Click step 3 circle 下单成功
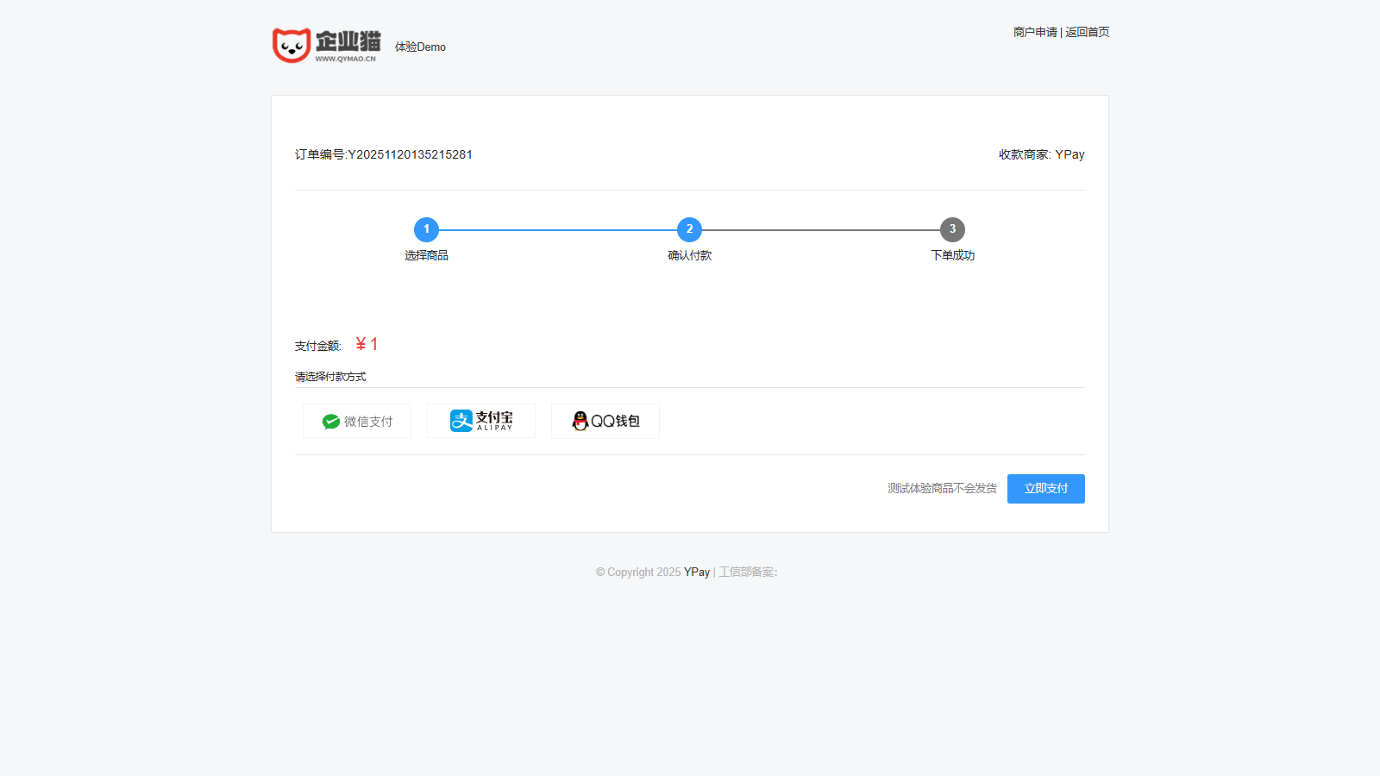Viewport: 1380px width, 776px height. (952, 229)
